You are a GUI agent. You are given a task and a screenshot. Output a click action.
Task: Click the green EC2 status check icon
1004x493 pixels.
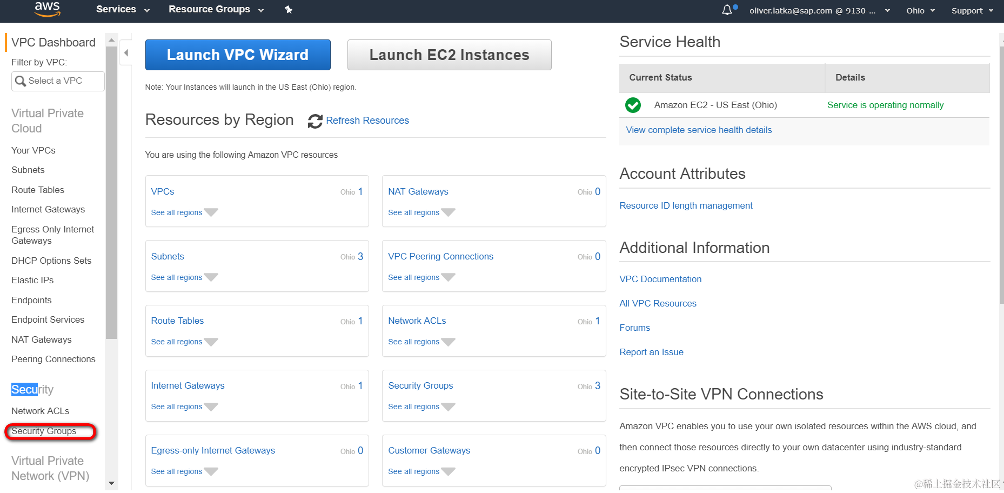pos(633,105)
